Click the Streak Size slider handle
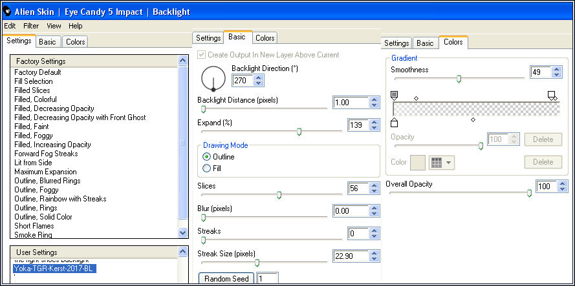Viewport: 575px width, 286px height. (257, 263)
